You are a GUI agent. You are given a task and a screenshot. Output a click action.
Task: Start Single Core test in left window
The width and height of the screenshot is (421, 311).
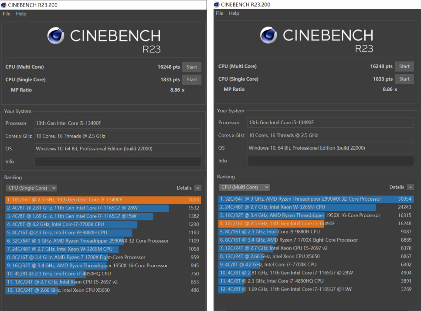pyautogui.click(x=192, y=79)
